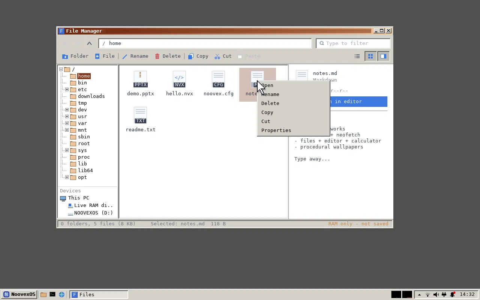Go up one directory with the up arrow
The width and height of the screenshot is (480, 300).
click(89, 43)
